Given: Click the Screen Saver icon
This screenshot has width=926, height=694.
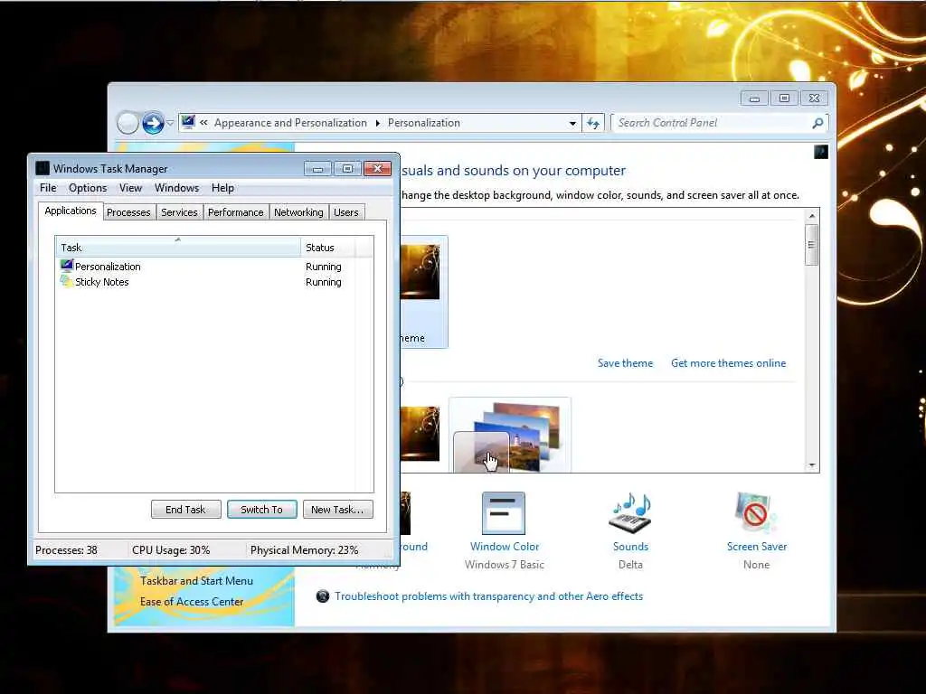Looking at the screenshot, I should point(756,513).
